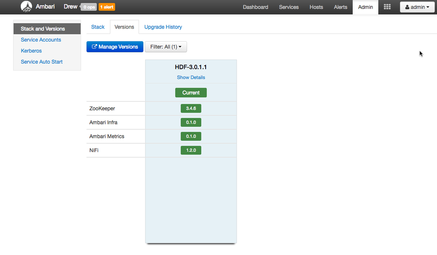Click the 0 ops background operations badge
The height and width of the screenshot is (255, 437).
pos(89,7)
